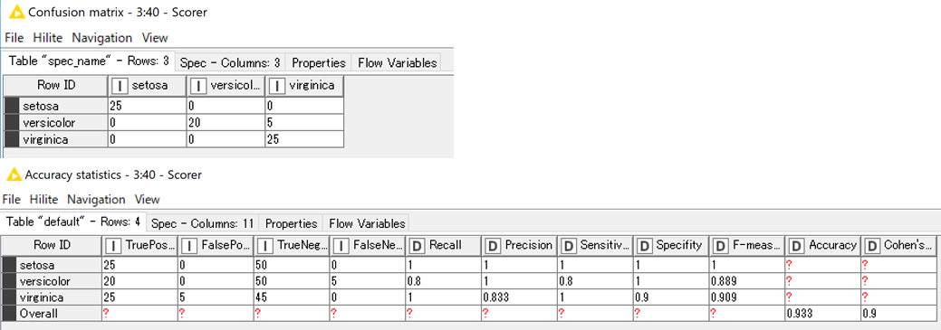The height and width of the screenshot is (330, 941).
Task: Click the KNIME icon beside Accuracy statistics title
Action: pyautogui.click(x=14, y=174)
